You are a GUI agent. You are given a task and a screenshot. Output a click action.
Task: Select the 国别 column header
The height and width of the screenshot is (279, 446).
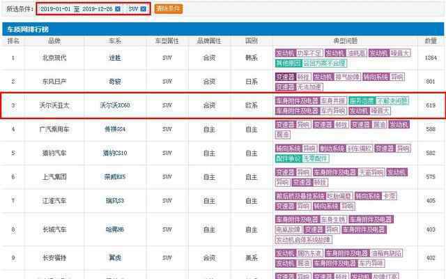pyautogui.click(x=252, y=41)
